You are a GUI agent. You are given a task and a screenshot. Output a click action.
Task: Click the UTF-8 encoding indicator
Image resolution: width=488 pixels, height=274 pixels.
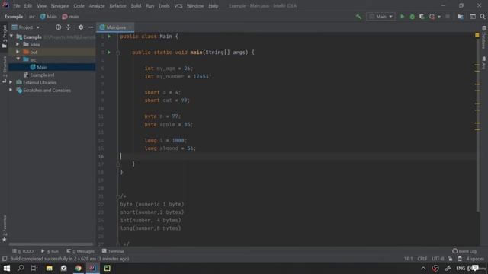coord(438,259)
